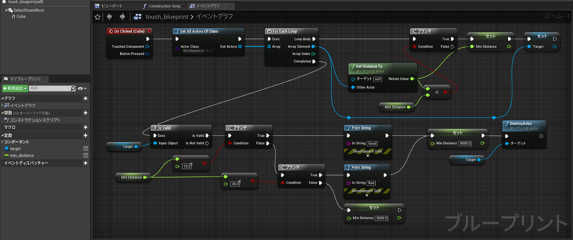Open the 新規追加 add new dropdown
Viewport: 573px width, 240px height.
point(15,88)
